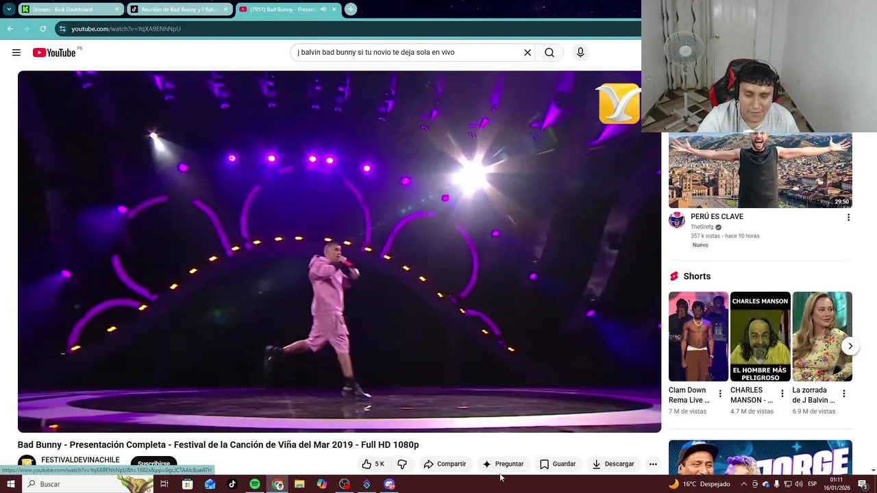The image size is (877, 493).
Task: Open site information icon in address bar
Action: tap(62, 29)
